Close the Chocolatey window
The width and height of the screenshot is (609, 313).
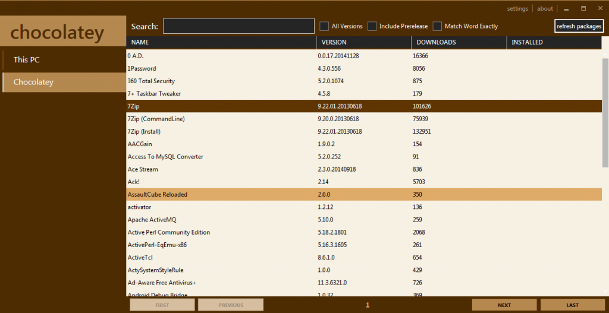click(600, 8)
